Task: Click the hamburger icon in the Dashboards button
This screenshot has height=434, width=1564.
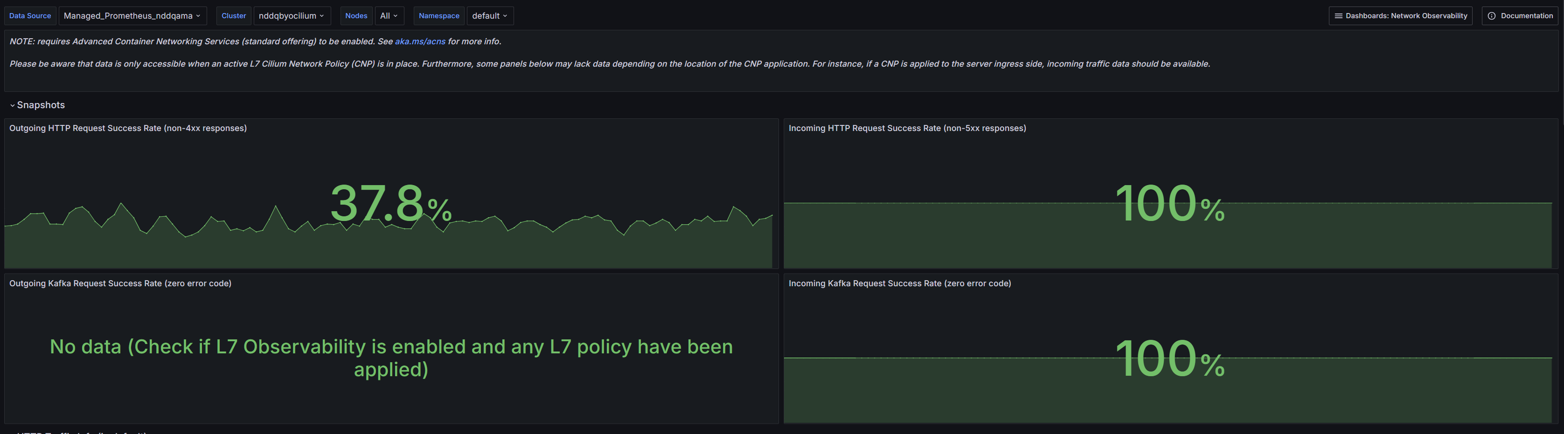Action: tap(1338, 16)
